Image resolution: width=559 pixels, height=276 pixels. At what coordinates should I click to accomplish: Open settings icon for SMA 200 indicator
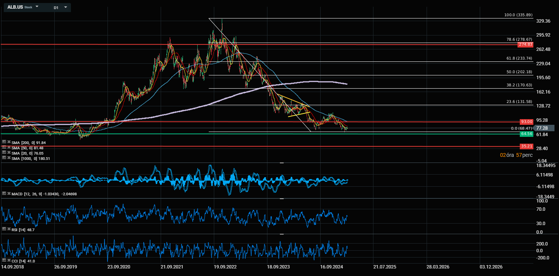[4, 142]
